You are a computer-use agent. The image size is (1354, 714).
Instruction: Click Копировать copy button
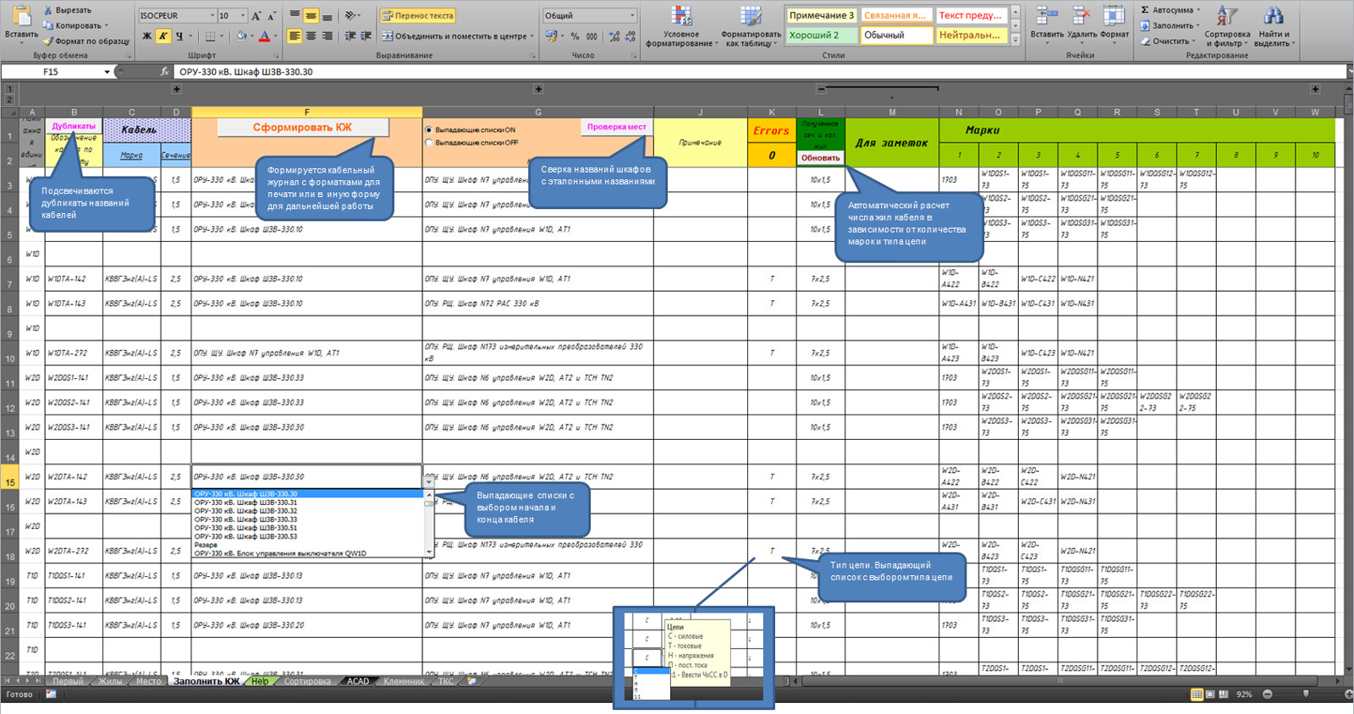click(x=76, y=25)
